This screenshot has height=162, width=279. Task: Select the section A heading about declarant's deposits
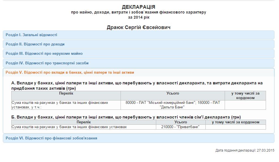coord(137,86)
